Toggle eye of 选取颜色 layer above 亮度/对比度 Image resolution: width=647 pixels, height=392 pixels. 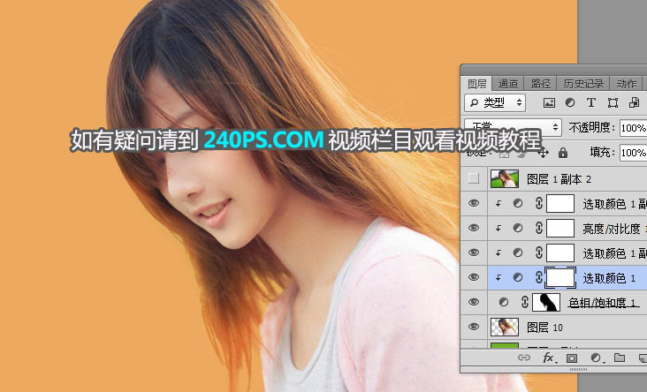point(474,203)
